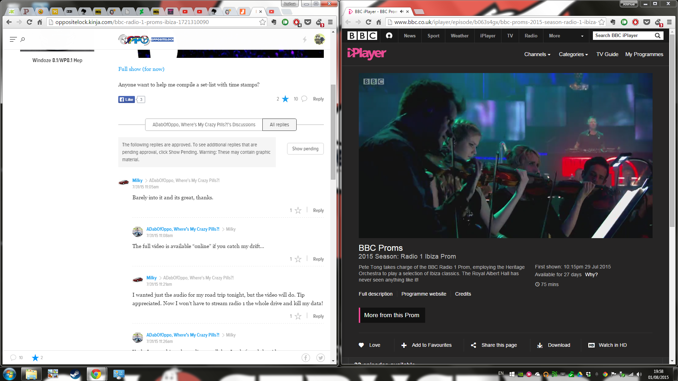Reply to Milky's road trip comment
This screenshot has height=381, width=678.
(318, 316)
